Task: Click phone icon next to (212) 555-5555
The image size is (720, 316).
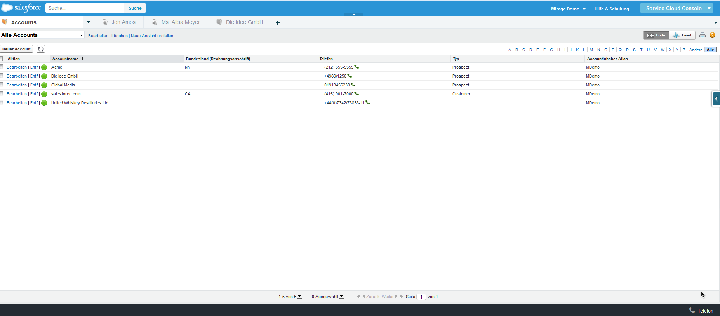Action: click(x=357, y=67)
